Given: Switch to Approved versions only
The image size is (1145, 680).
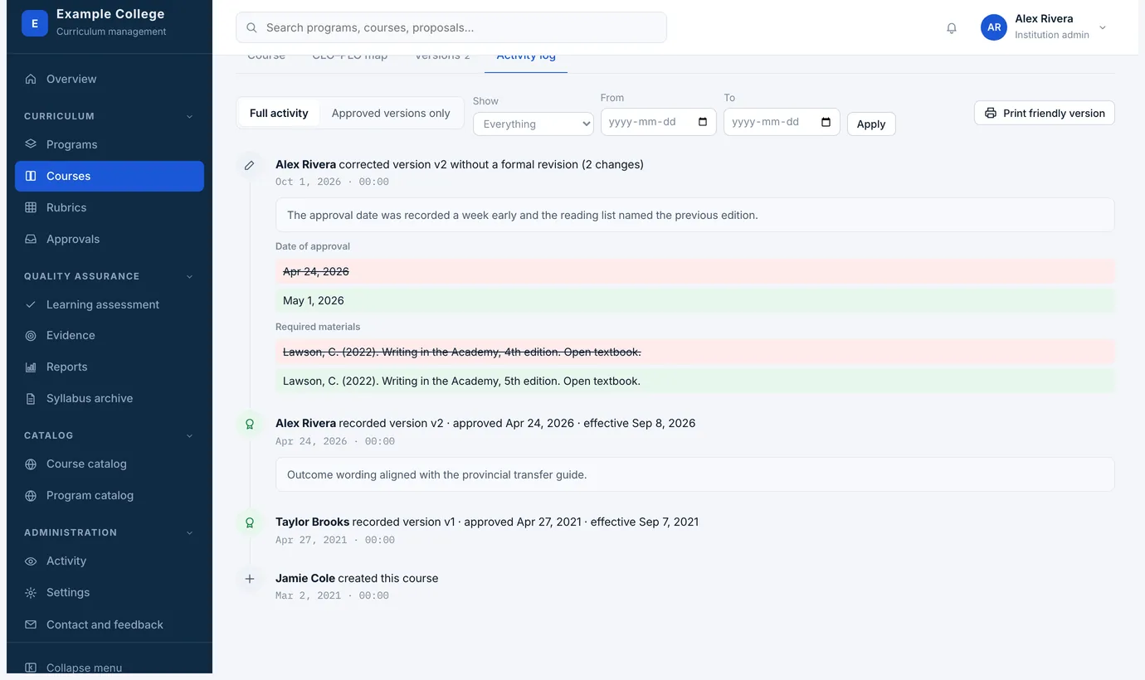Looking at the screenshot, I should [x=391, y=113].
